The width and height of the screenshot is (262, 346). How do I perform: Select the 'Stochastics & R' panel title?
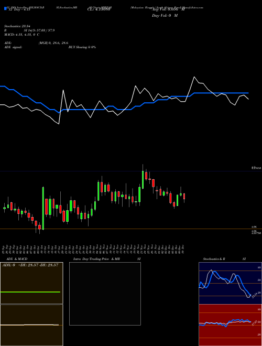(x=214, y=259)
